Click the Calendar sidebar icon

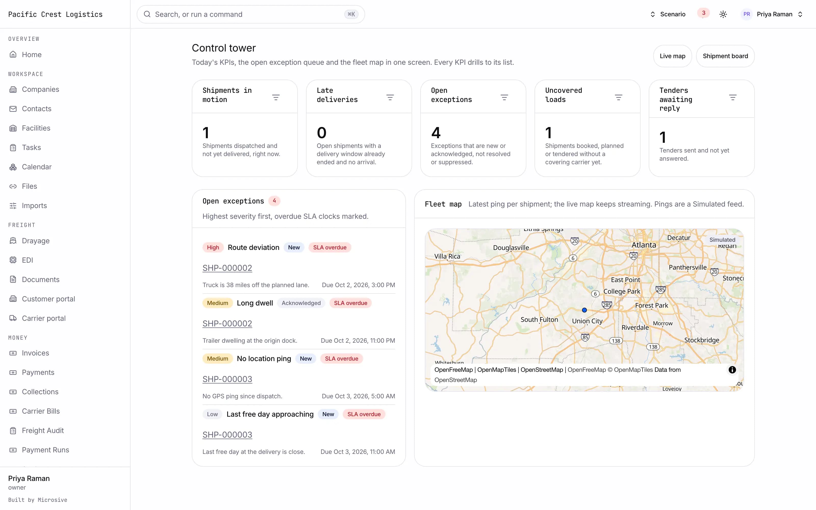(13, 167)
